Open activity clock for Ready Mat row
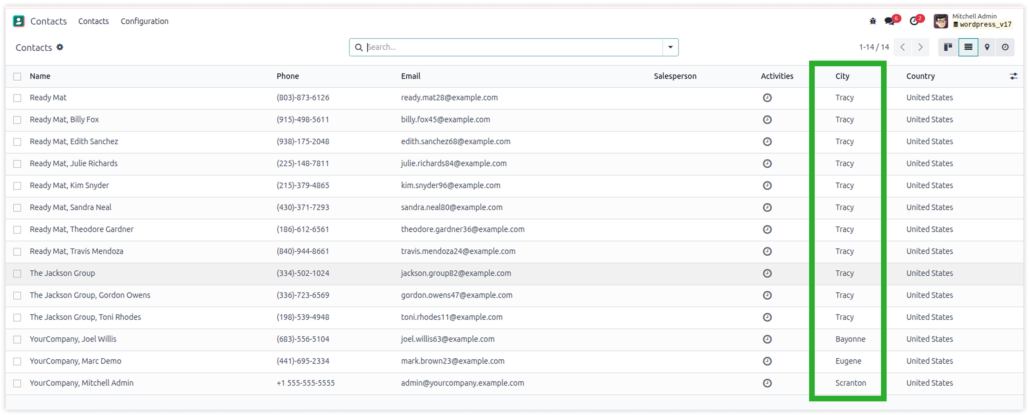1029x415 pixels. click(767, 98)
